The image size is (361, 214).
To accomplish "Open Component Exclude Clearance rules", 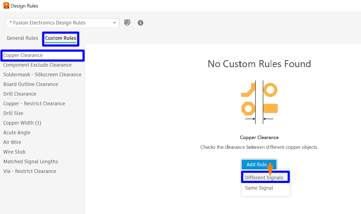I will 37,65.
